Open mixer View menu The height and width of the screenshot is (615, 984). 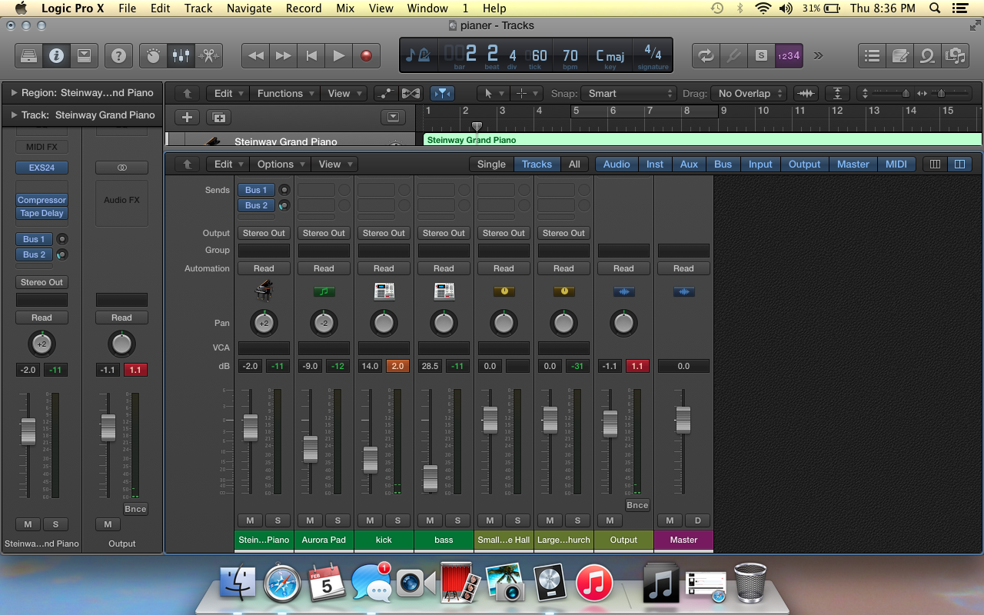click(334, 164)
